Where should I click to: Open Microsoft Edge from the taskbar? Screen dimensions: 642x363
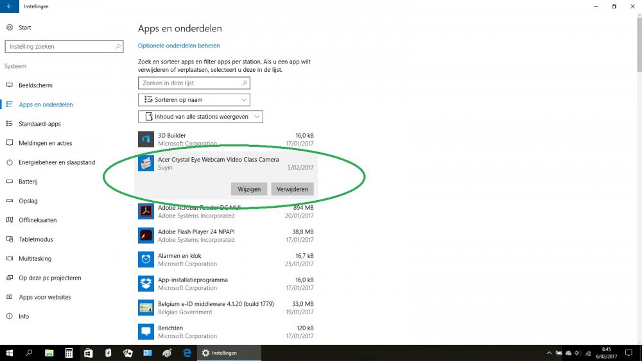click(x=187, y=353)
